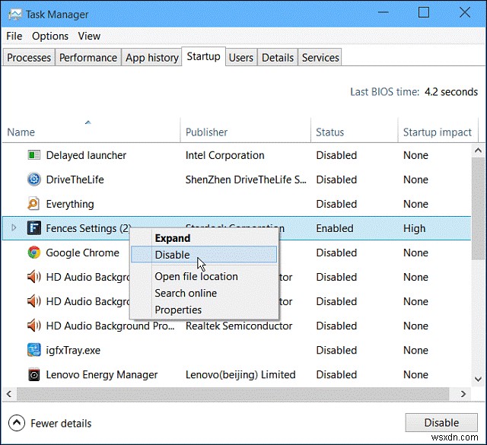Screen dimensions: 487x445
Task: Click the Lenovo Energy Manager icon
Action: pyautogui.click(x=33, y=374)
